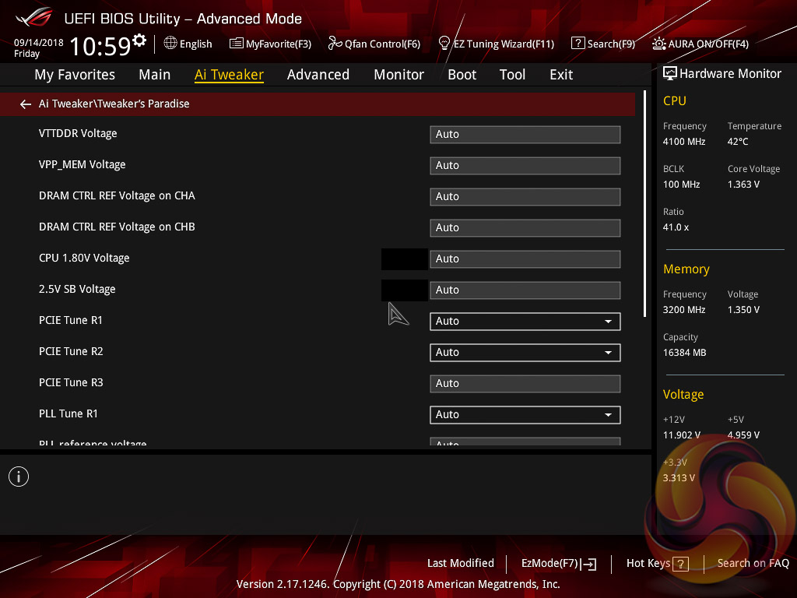Launch EZ Tuning Wizard lightbulb icon
The width and height of the screenshot is (797, 598).
tap(444, 44)
